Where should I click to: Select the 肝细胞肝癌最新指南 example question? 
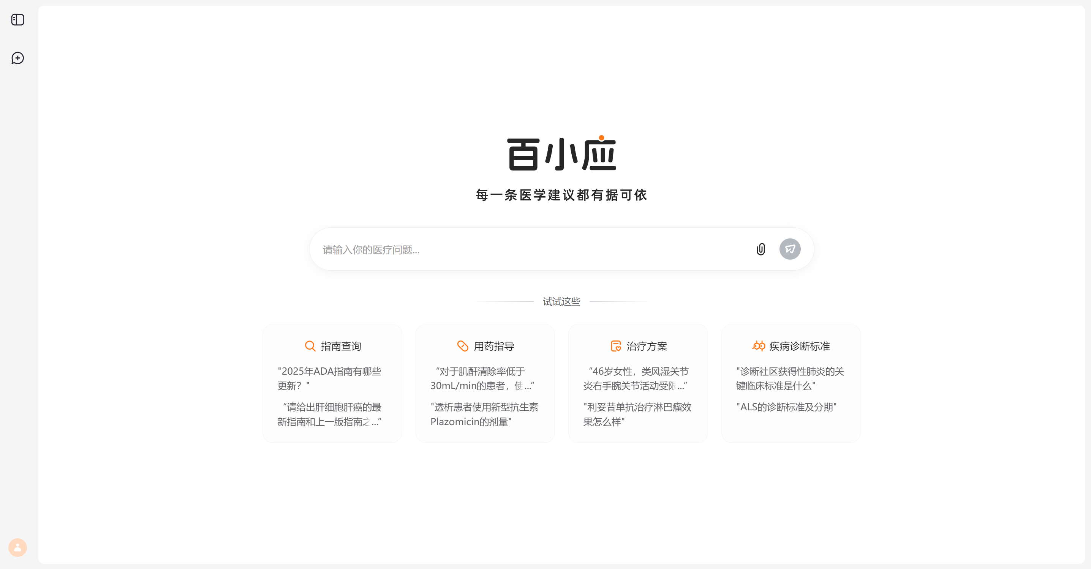coord(332,414)
